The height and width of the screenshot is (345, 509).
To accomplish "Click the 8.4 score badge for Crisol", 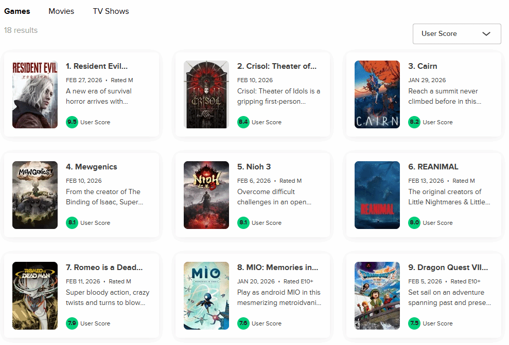I will [x=243, y=122].
